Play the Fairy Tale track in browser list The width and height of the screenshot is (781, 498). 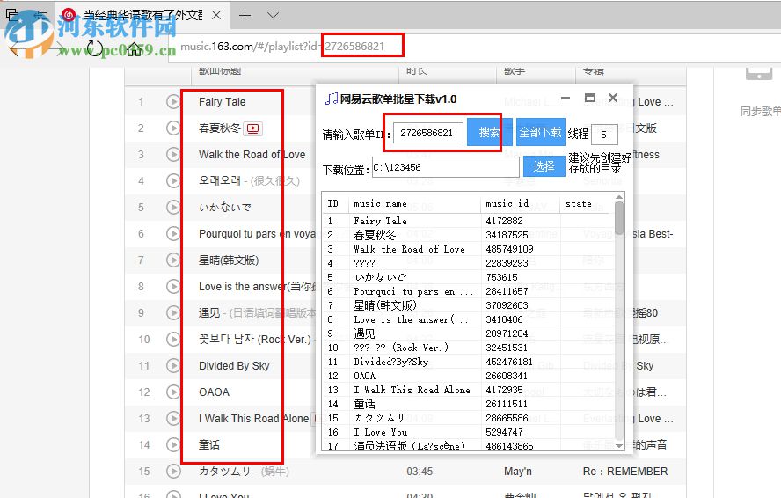pos(173,102)
